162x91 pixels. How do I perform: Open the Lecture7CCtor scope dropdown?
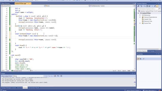coord(44,6)
